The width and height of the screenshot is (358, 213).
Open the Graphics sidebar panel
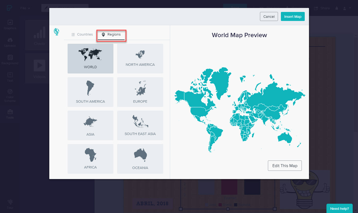10,24
